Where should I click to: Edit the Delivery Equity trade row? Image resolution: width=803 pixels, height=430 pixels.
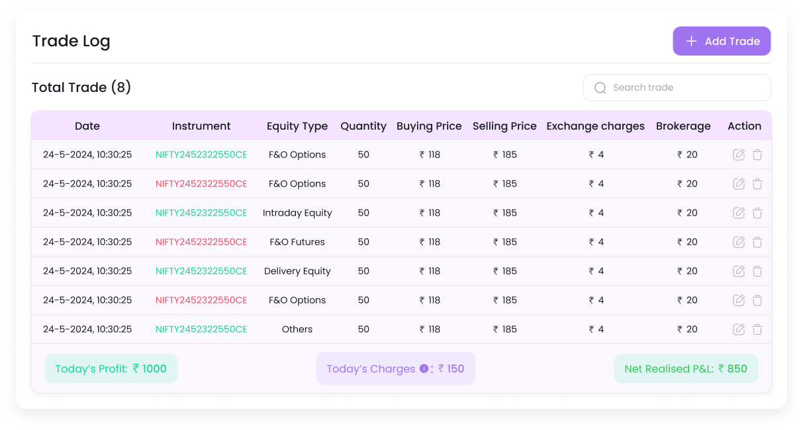pos(739,271)
